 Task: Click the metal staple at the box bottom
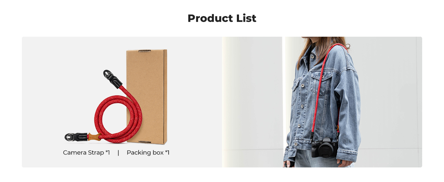click(x=145, y=142)
